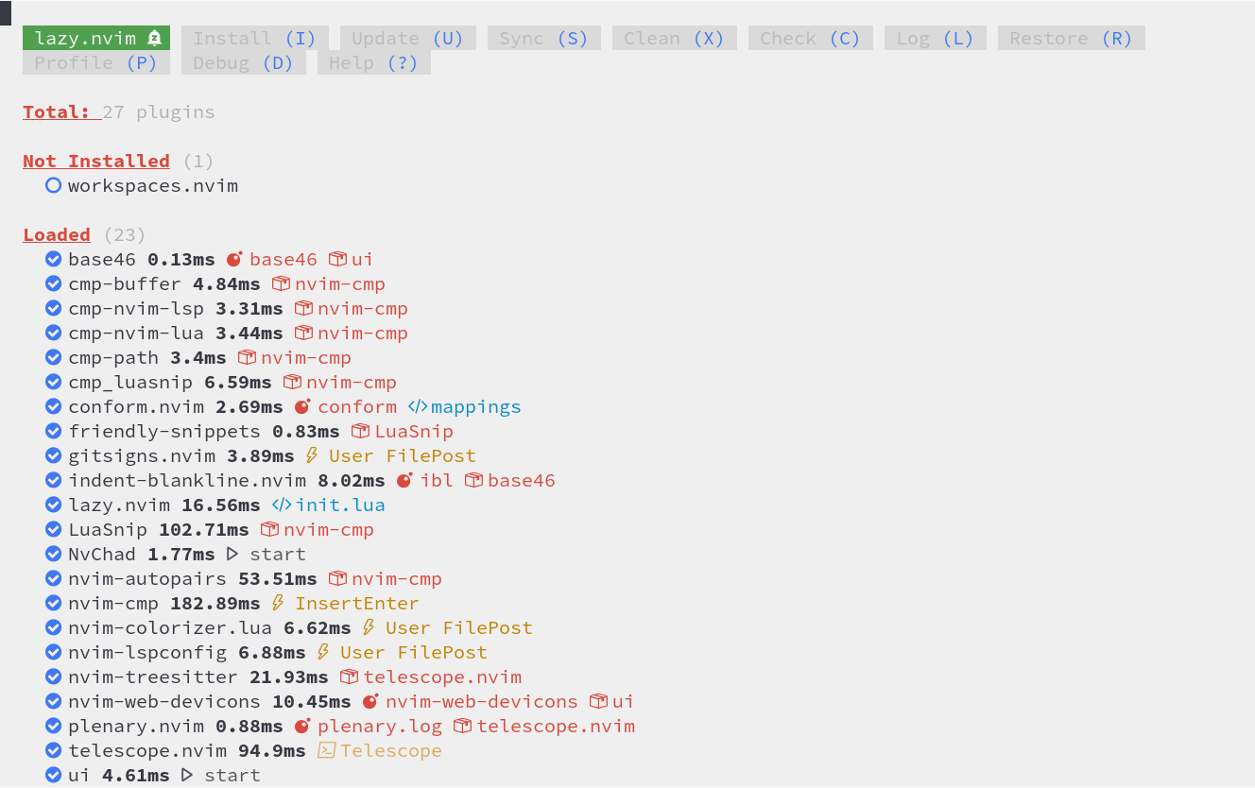Image resolution: width=1255 pixels, height=788 pixels.
Task: Click the Not Installed section heading
Action: [x=96, y=161]
